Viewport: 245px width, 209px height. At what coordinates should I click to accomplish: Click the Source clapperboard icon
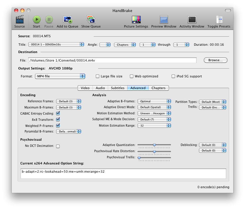pyautogui.click(x=19, y=20)
